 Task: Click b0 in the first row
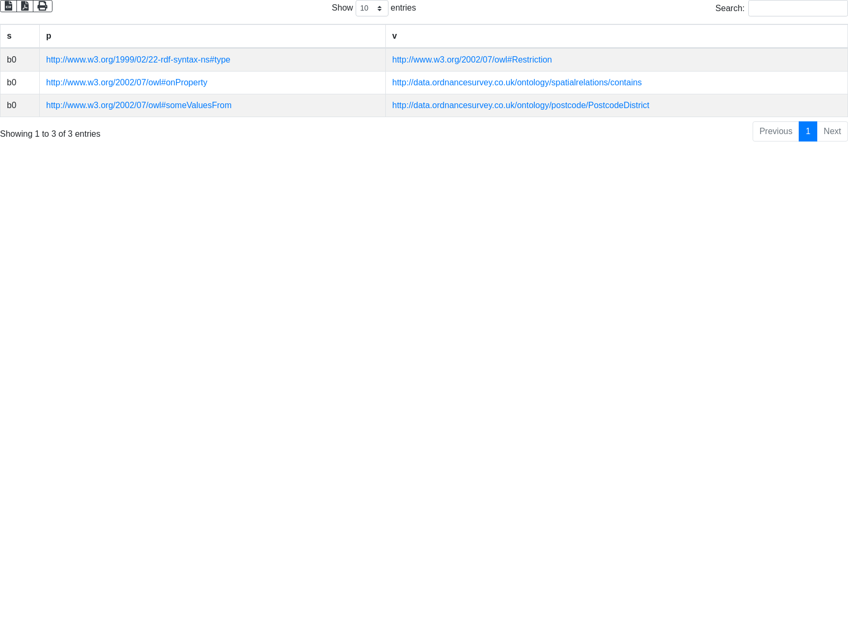click(12, 60)
